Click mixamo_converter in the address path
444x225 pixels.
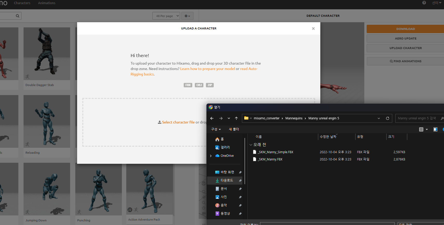[x=267, y=118]
